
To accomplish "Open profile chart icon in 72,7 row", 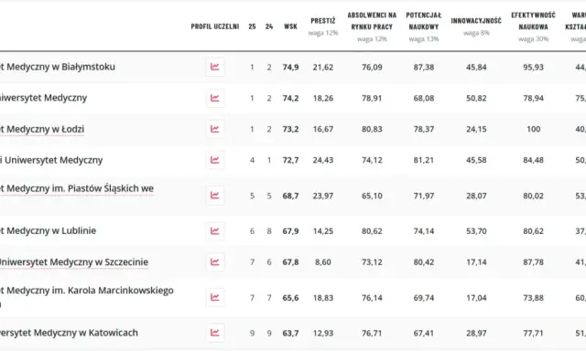I will click(215, 160).
